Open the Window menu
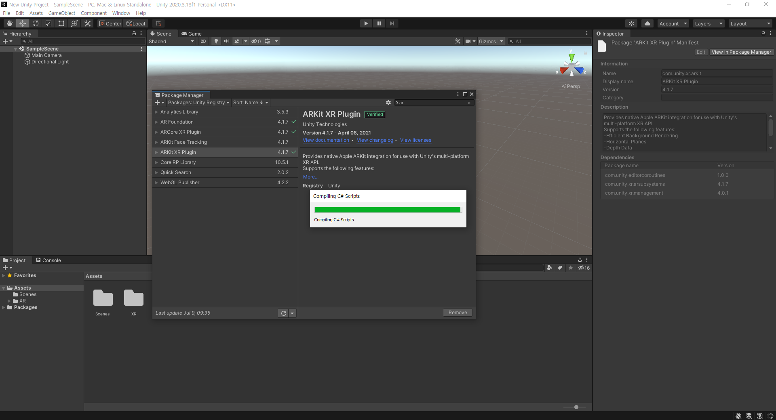The image size is (776, 420). (x=121, y=13)
